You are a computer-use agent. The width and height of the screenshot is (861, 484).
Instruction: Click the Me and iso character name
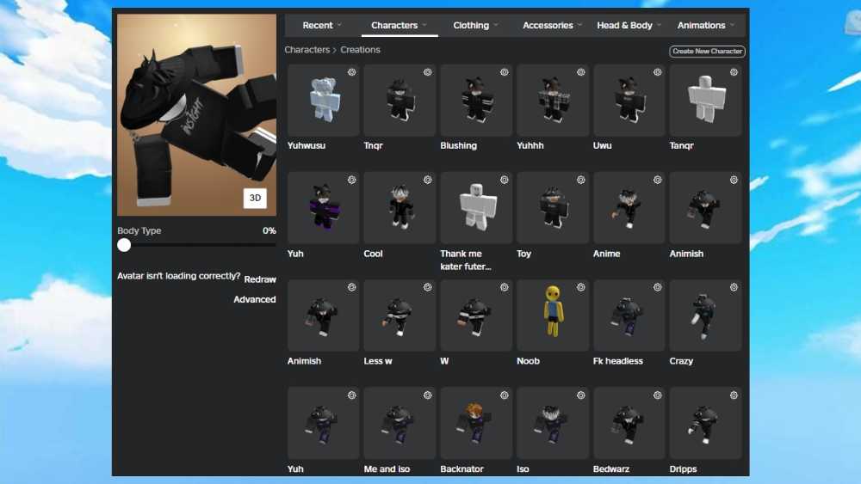click(x=387, y=469)
